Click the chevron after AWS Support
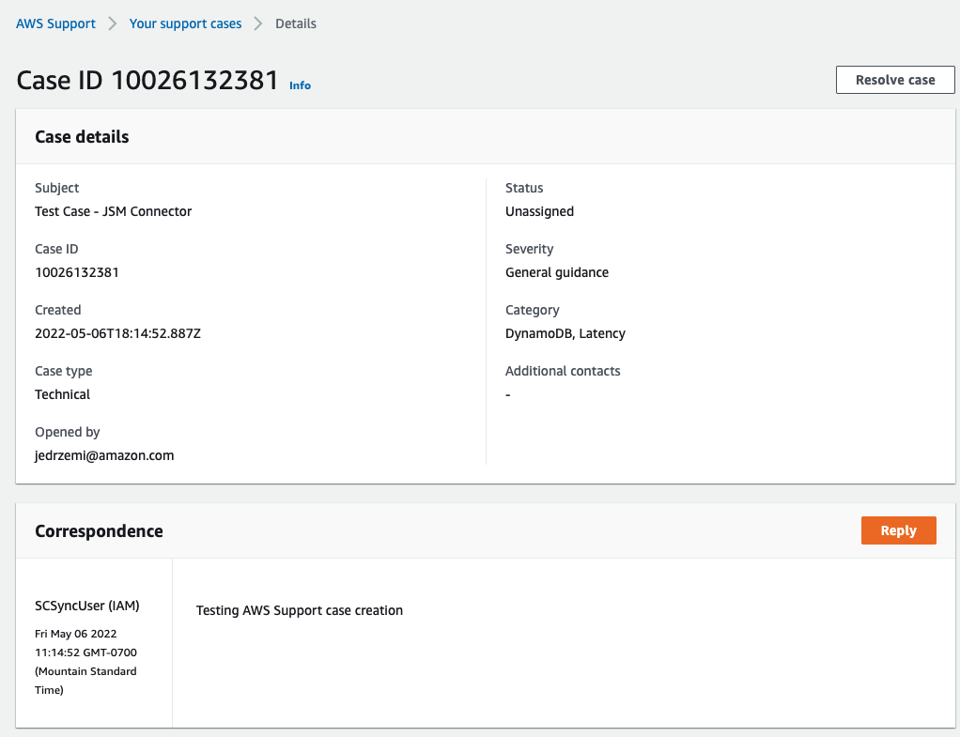The height and width of the screenshot is (737, 960). pyautogui.click(x=112, y=23)
